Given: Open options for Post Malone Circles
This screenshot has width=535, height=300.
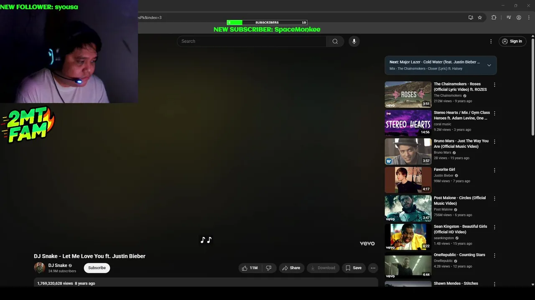Looking at the screenshot, I should [494, 199].
